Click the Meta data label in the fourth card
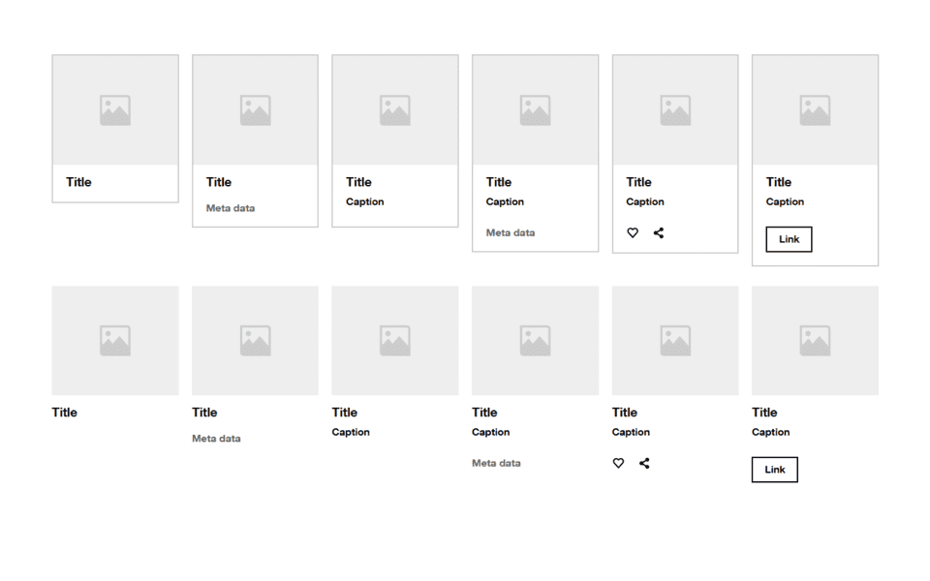This screenshot has height=581, width=930. (510, 232)
